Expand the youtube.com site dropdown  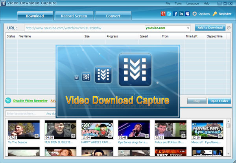[188, 28]
